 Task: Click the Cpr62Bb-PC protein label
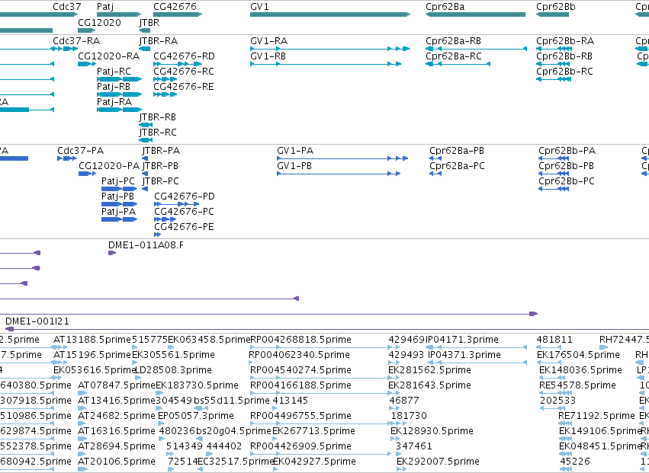click(567, 181)
